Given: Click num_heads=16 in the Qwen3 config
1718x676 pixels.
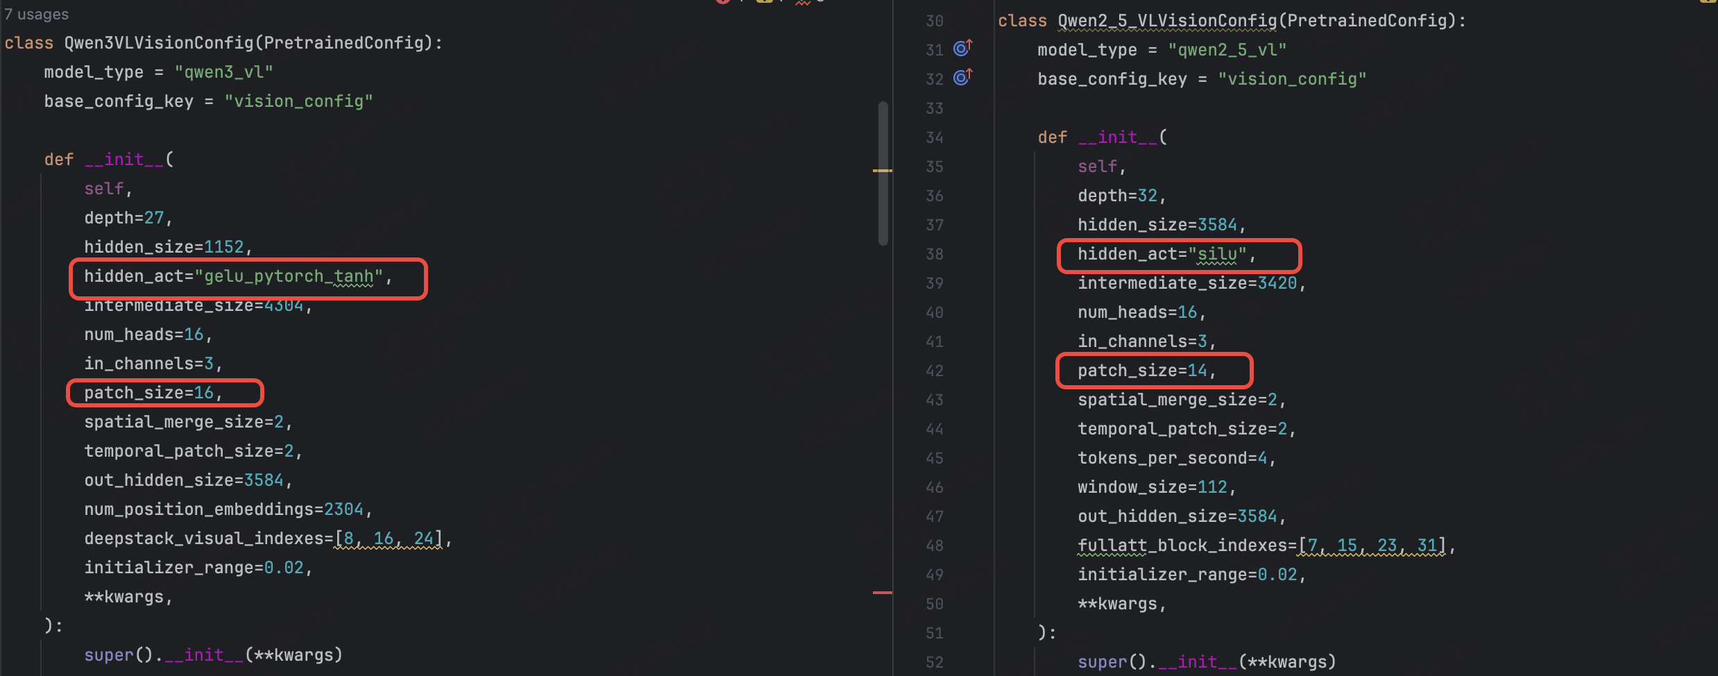Looking at the screenshot, I should tap(144, 335).
